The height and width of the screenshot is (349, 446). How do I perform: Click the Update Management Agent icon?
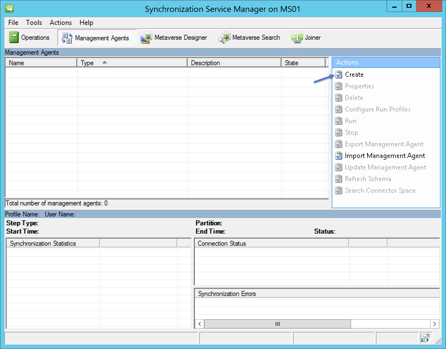tap(339, 167)
